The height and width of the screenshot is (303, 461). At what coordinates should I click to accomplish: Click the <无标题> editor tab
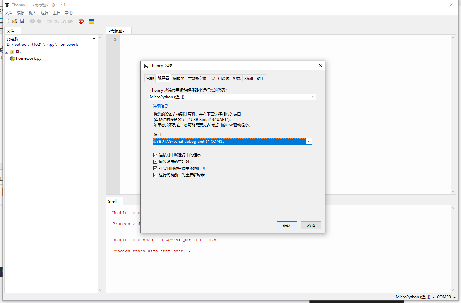(x=117, y=31)
